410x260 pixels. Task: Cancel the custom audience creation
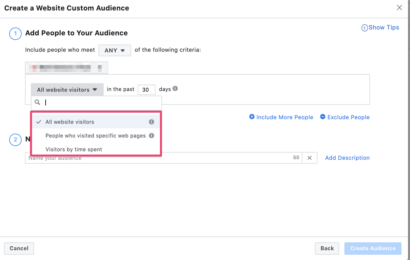point(19,248)
